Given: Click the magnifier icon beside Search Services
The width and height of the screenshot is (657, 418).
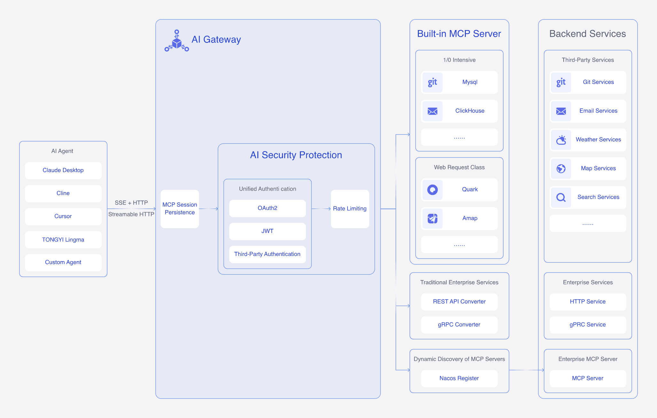Looking at the screenshot, I should [x=561, y=197].
